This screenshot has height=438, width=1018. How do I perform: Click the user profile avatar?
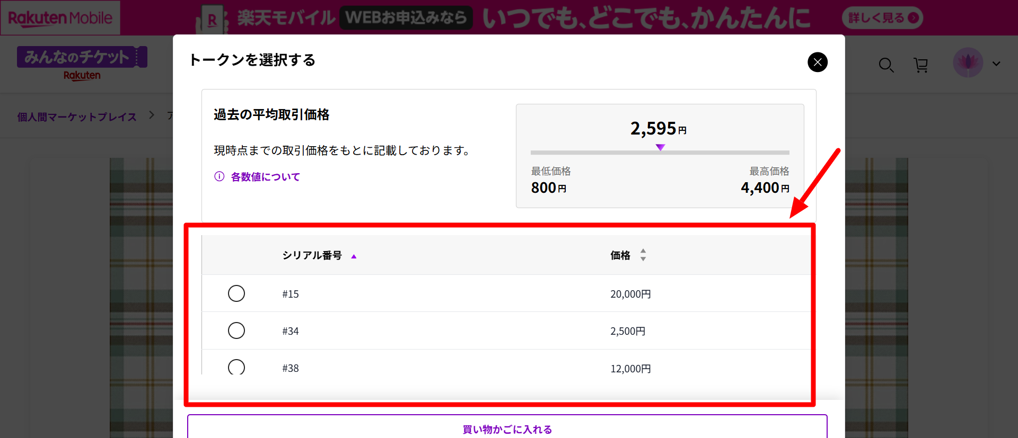[968, 63]
